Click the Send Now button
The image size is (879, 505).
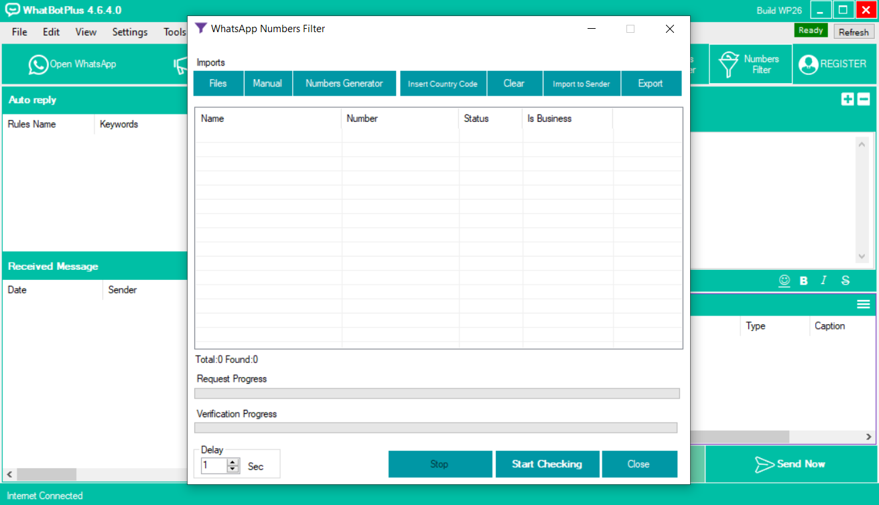pos(791,464)
